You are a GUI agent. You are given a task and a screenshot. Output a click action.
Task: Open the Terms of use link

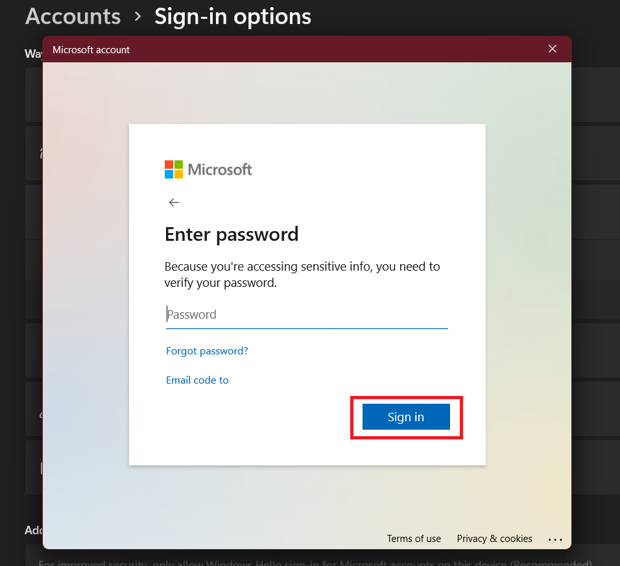(x=414, y=539)
